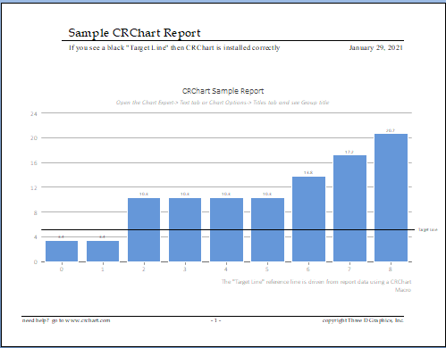Click the Target Line label
446x348 pixels.
tap(428, 229)
